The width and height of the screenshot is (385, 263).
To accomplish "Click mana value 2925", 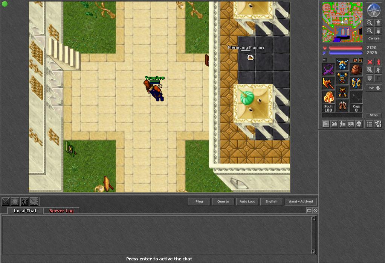I will coord(372,53).
